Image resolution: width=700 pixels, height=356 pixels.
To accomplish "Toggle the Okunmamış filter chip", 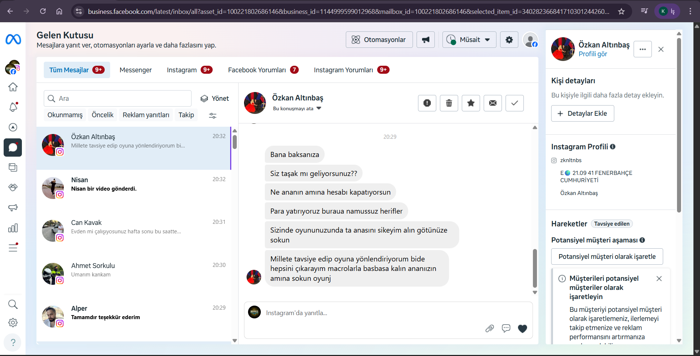I will point(65,115).
